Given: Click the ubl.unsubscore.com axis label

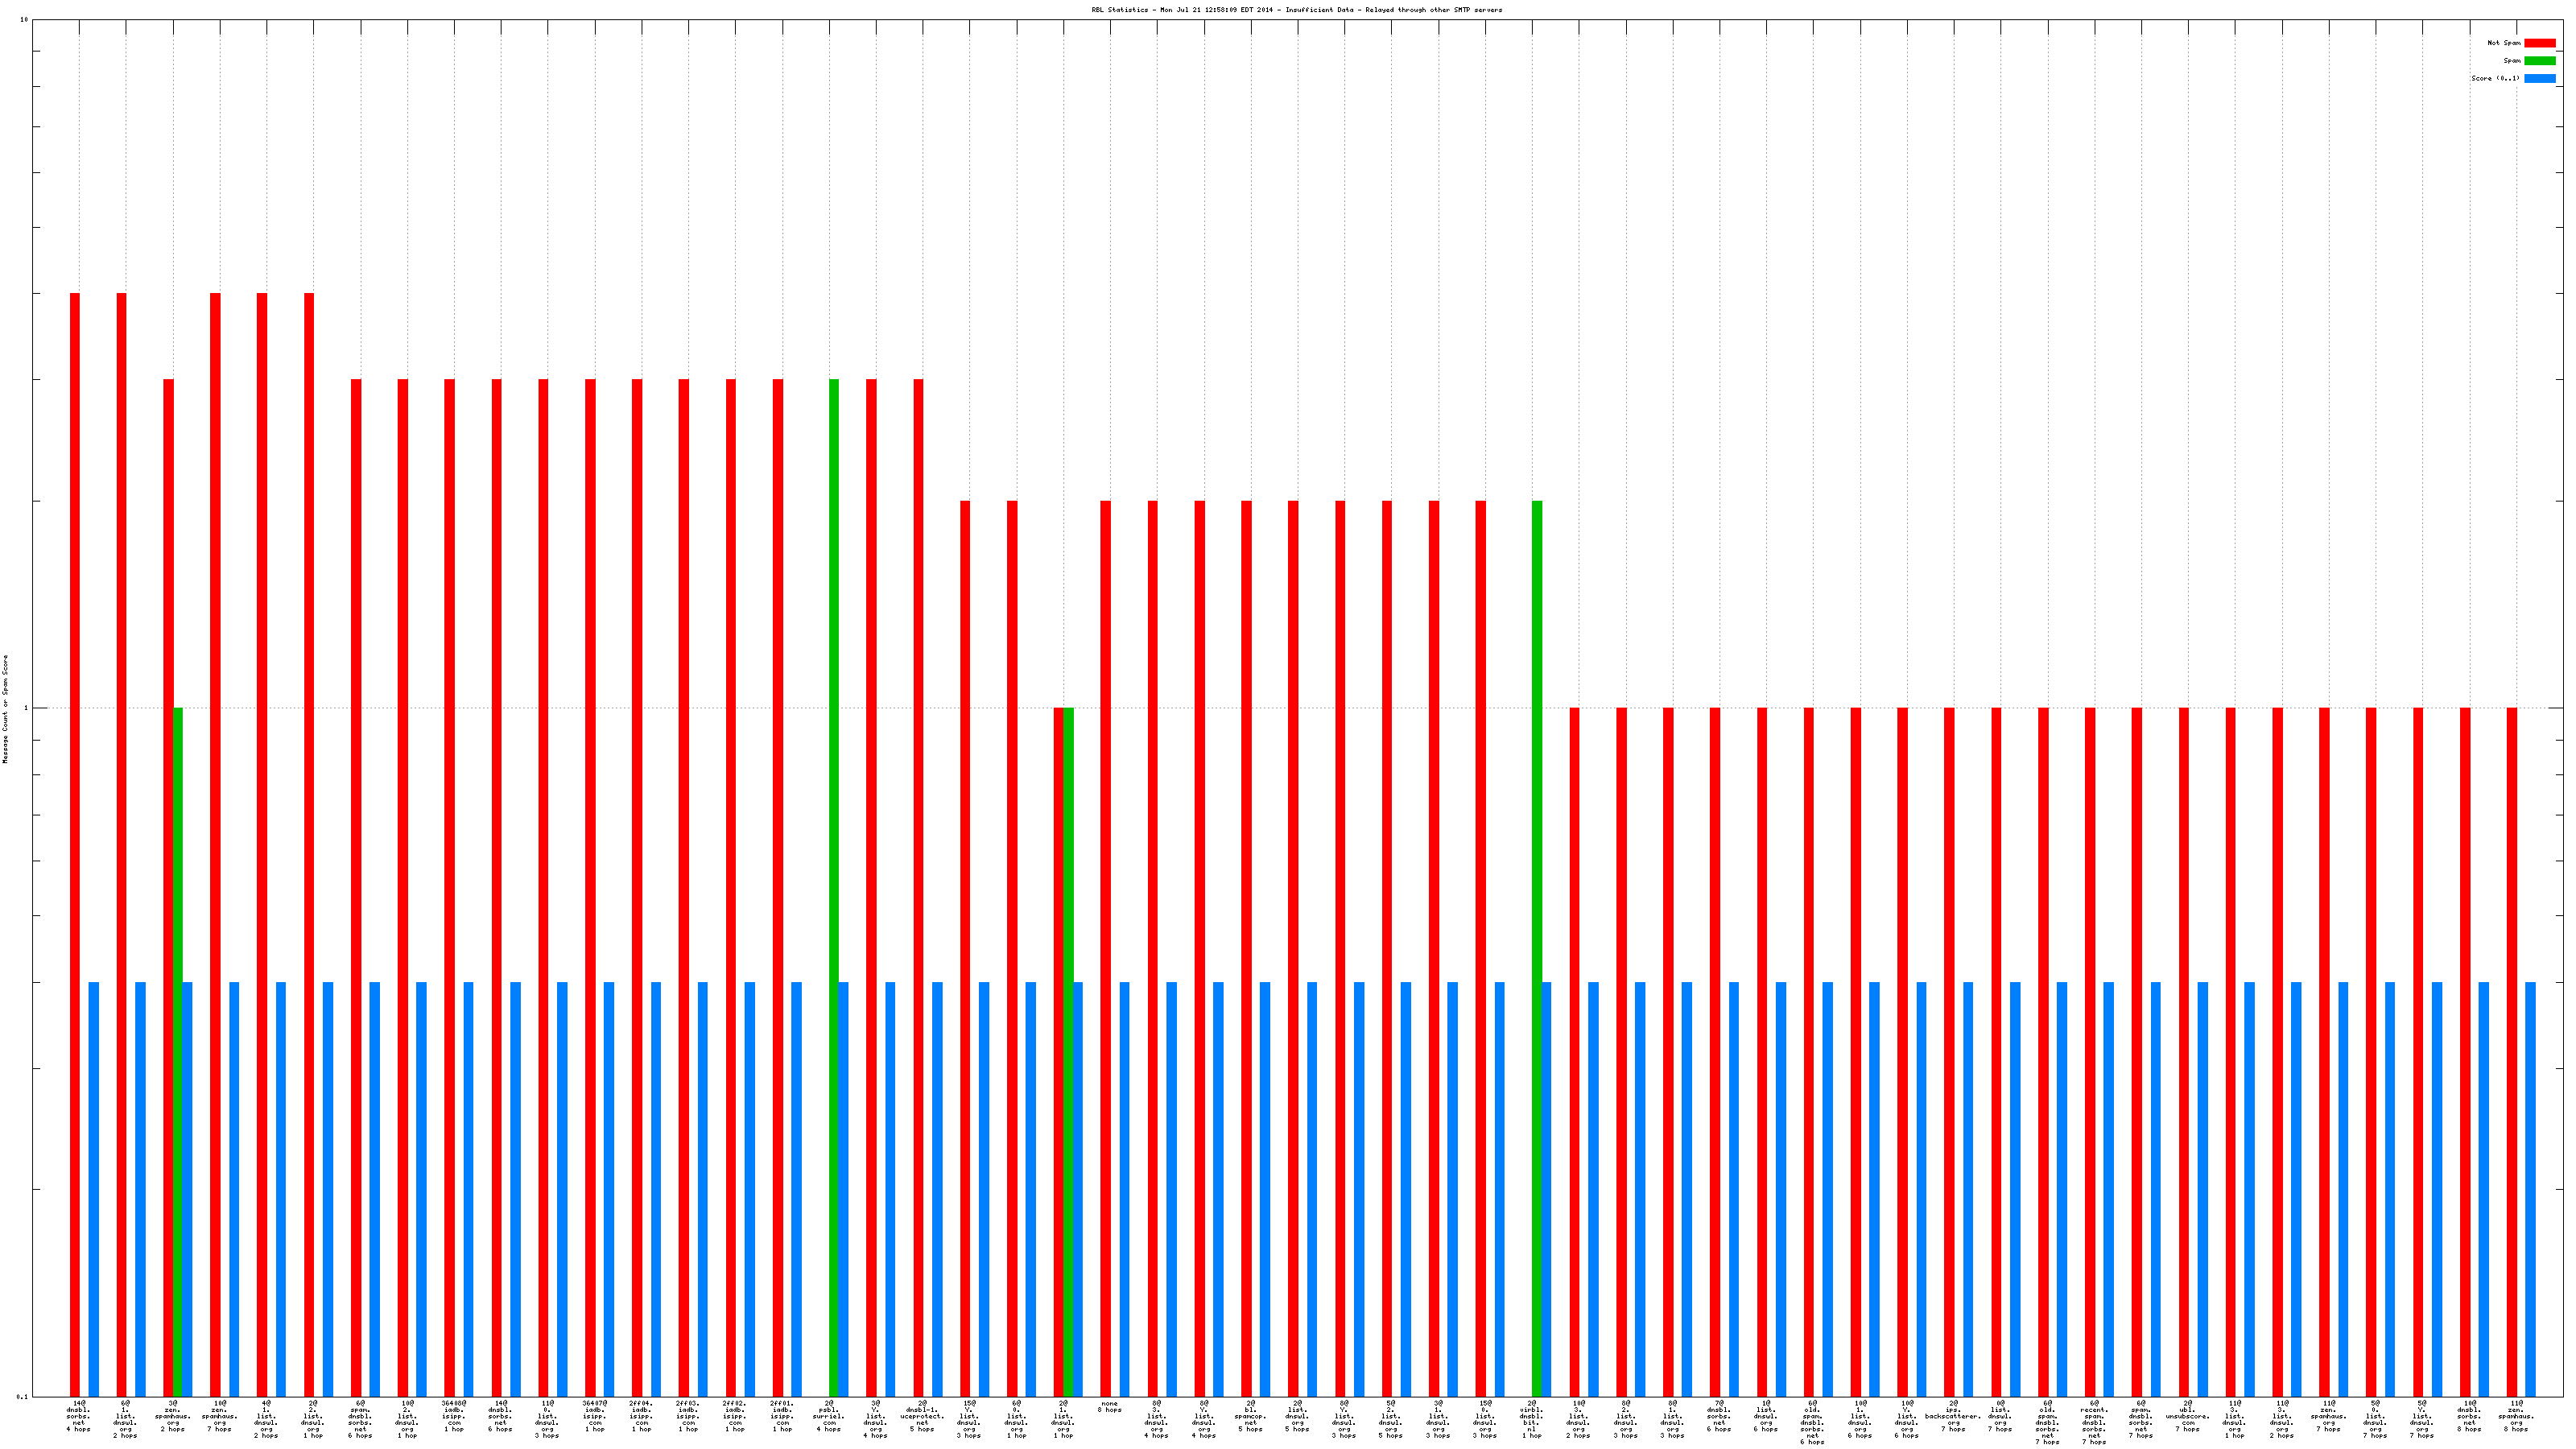Looking at the screenshot, I should 2187,1416.
